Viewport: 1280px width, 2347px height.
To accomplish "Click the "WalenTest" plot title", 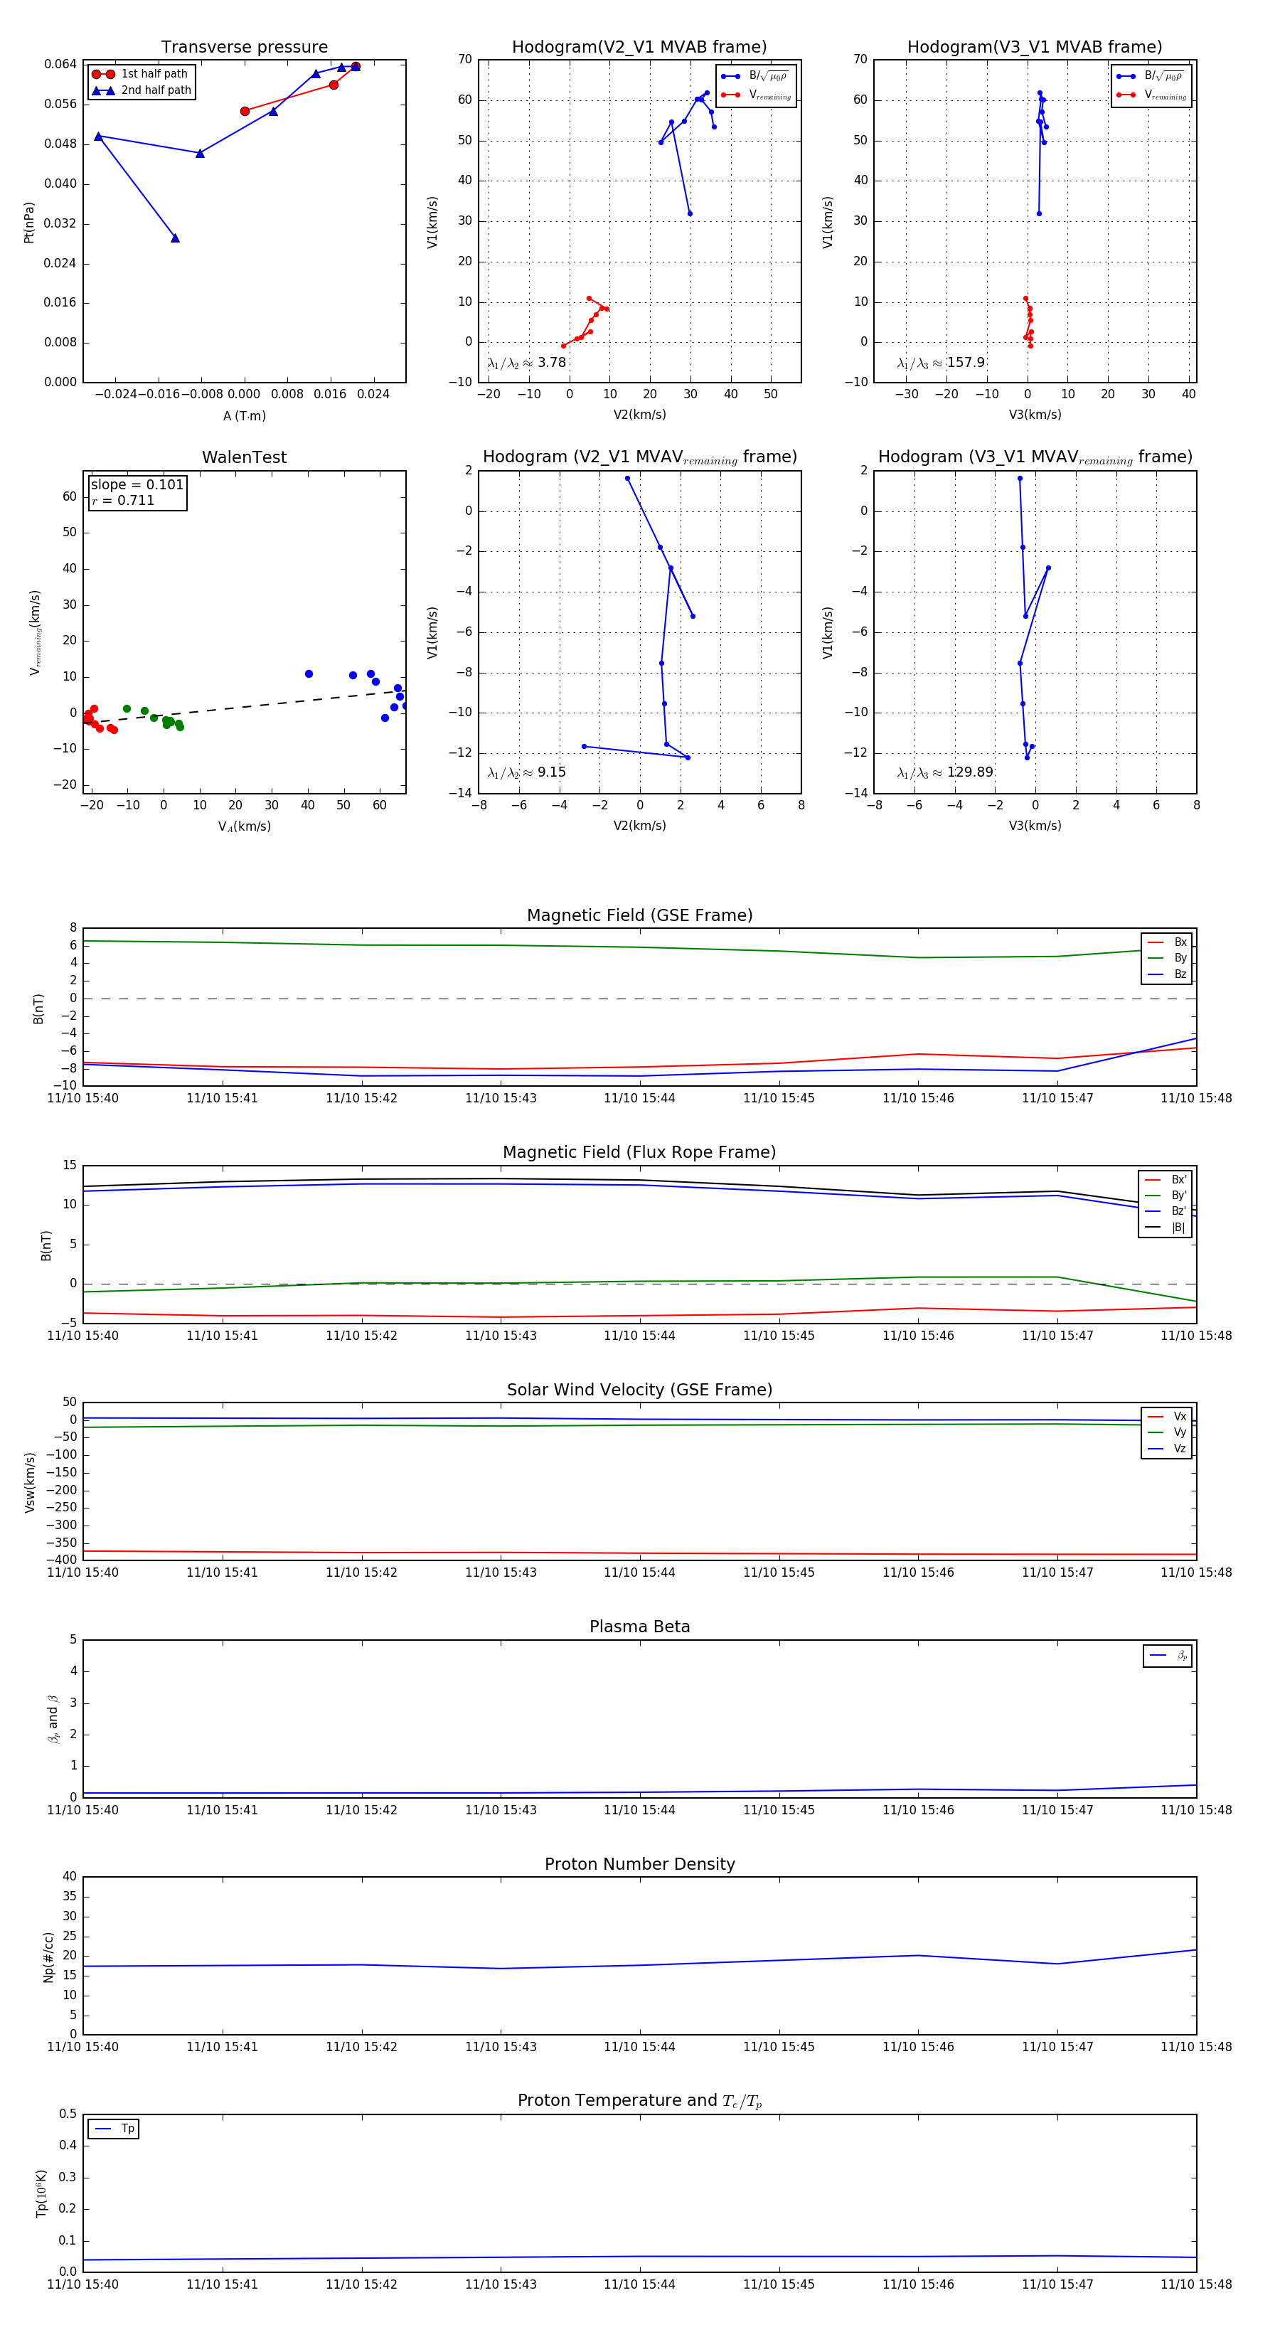I will click(244, 457).
